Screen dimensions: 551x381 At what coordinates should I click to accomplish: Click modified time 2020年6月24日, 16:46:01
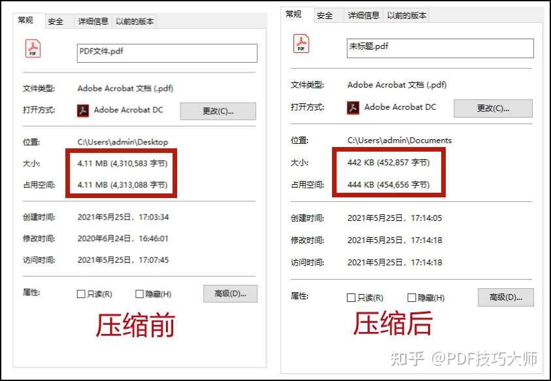[123, 239]
